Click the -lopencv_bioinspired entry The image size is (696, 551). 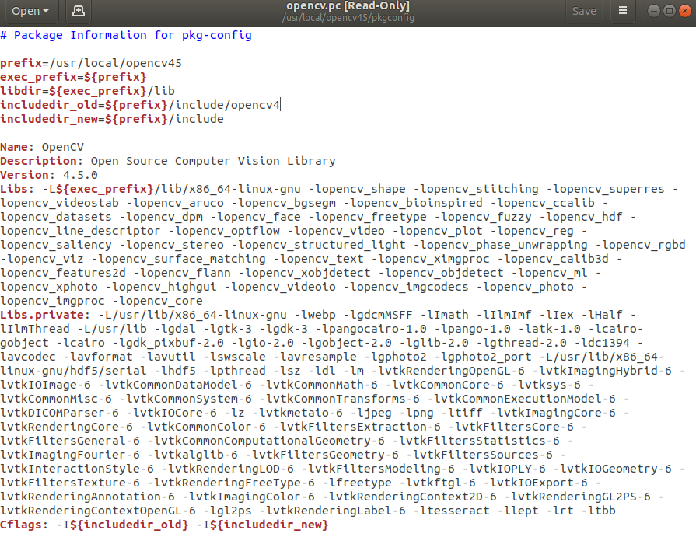[413, 203]
